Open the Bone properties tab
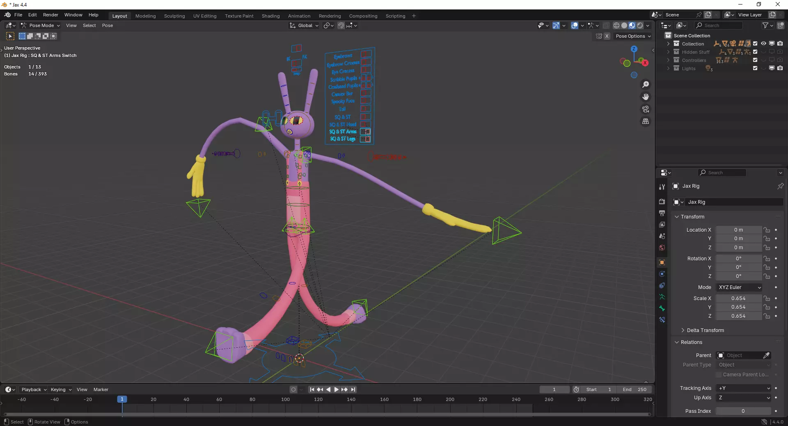The width and height of the screenshot is (788, 426). coord(662,308)
